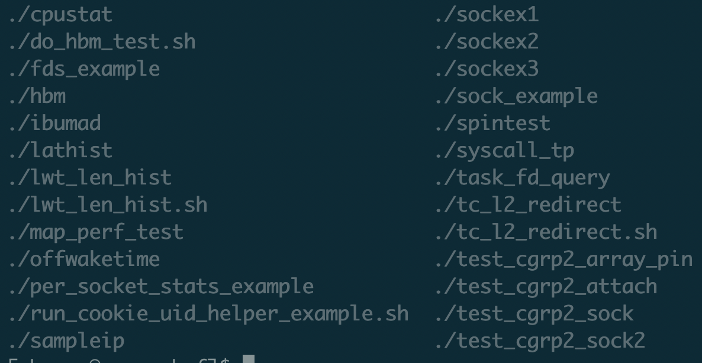Click the ./run_cookie_uid_helper_example.sh script name

point(208,313)
